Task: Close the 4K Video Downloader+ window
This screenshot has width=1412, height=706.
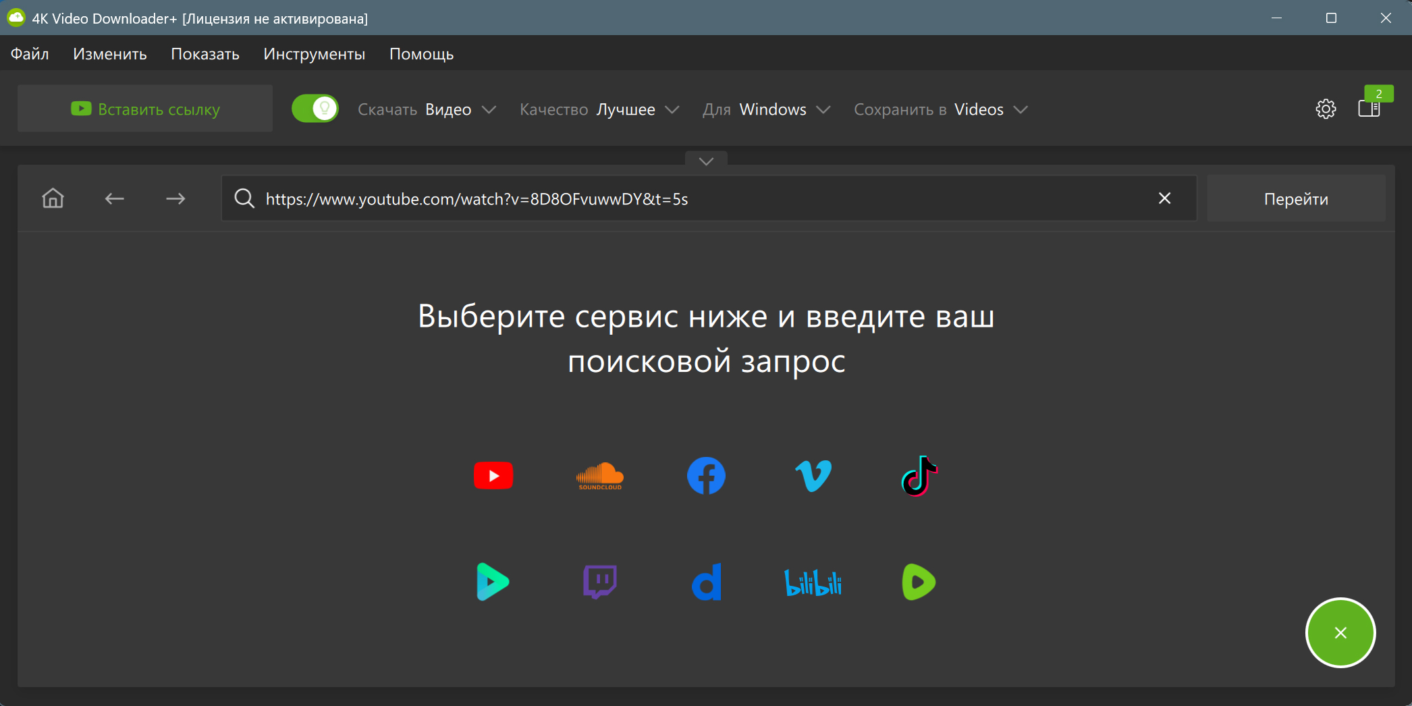Action: [x=1386, y=18]
